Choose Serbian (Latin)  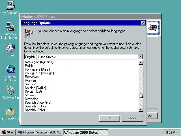(81, 92)
